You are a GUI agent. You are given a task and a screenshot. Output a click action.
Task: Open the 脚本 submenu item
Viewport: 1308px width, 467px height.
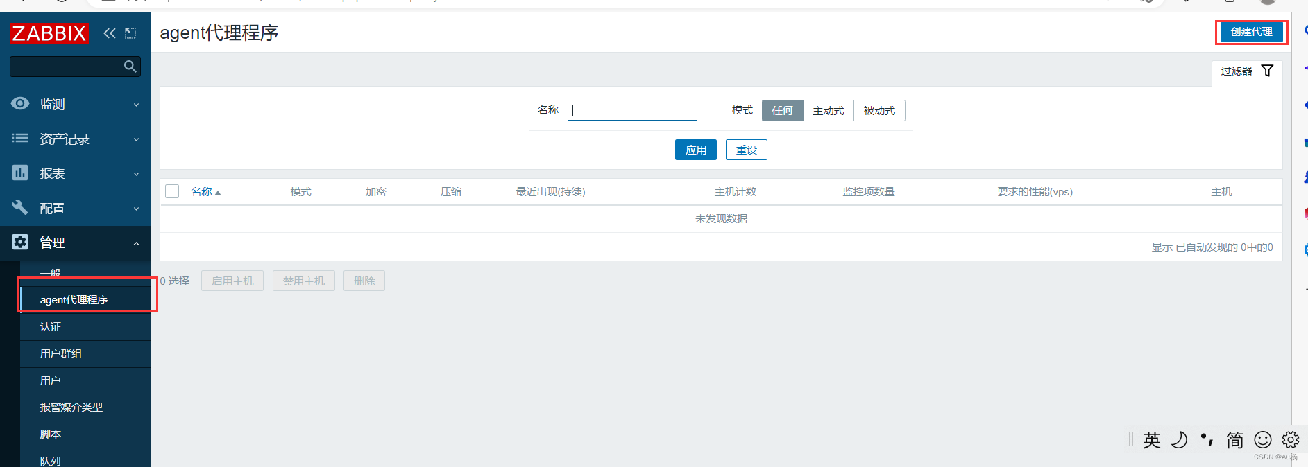(x=85, y=434)
